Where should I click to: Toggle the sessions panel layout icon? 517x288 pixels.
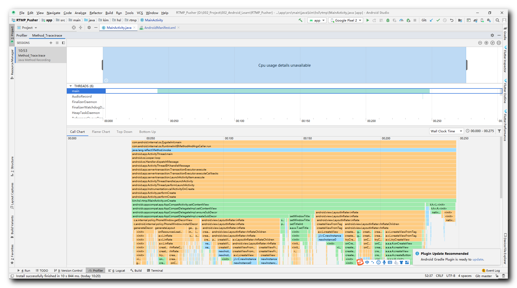(x=63, y=43)
